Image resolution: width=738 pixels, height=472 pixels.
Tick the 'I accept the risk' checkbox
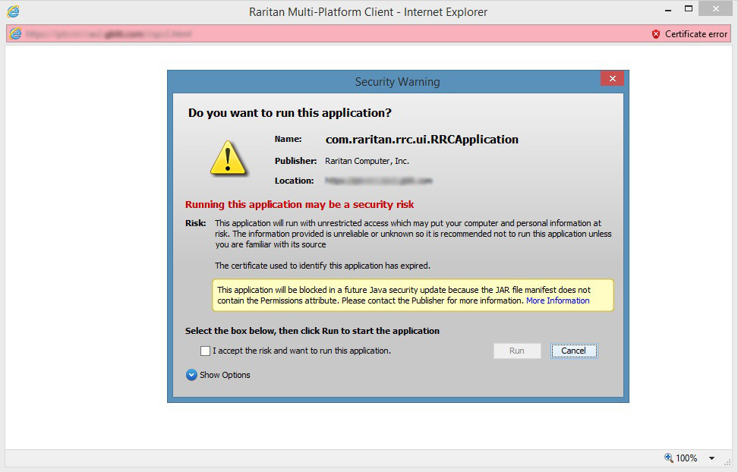[x=205, y=351]
